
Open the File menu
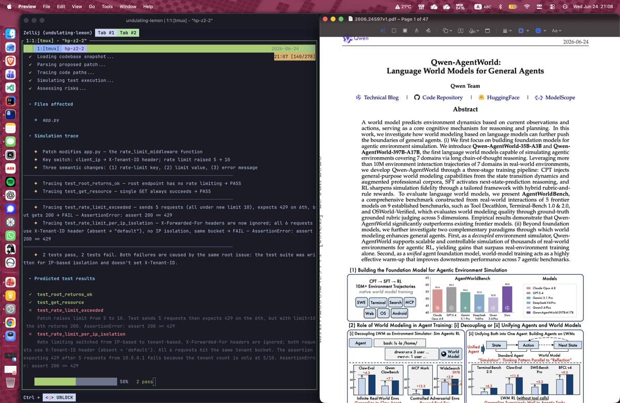[46, 6]
